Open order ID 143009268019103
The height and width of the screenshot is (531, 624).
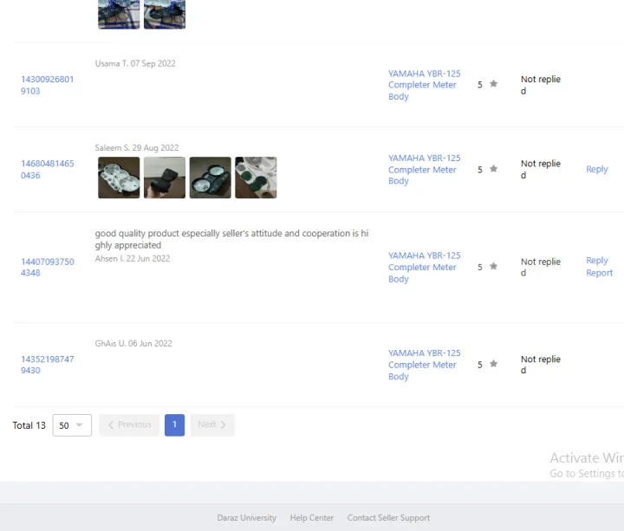click(x=48, y=85)
